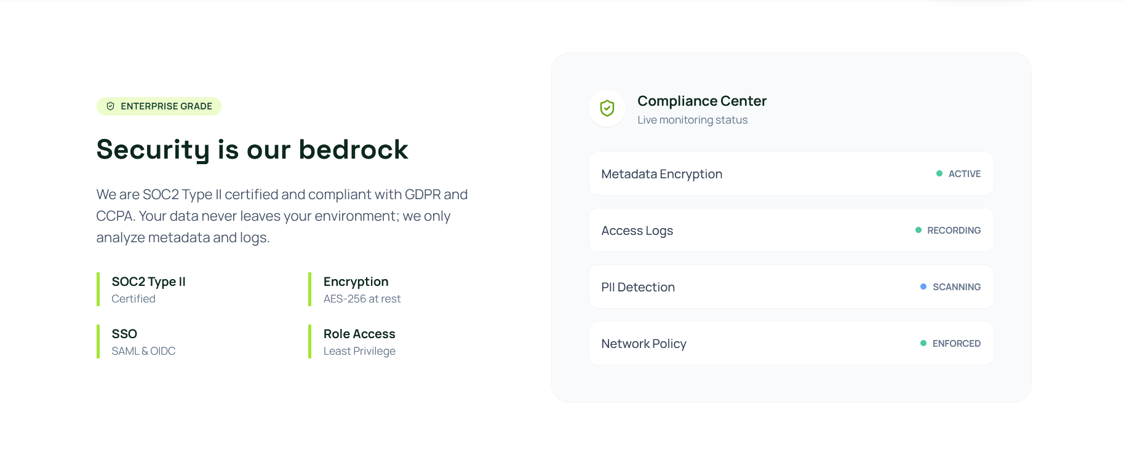Open the Metadata Encryption row
Image resolution: width=1124 pixels, height=474 pixels.
(791, 174)
